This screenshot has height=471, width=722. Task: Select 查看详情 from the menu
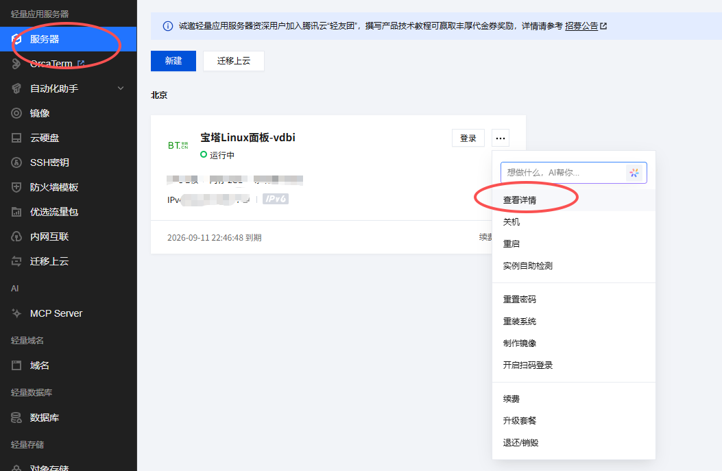click(574, 200)
